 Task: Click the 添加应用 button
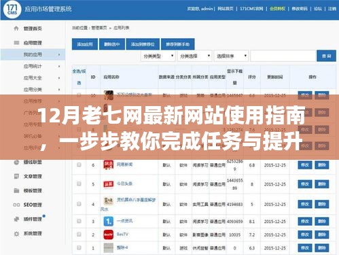click(x=85, y=44)
